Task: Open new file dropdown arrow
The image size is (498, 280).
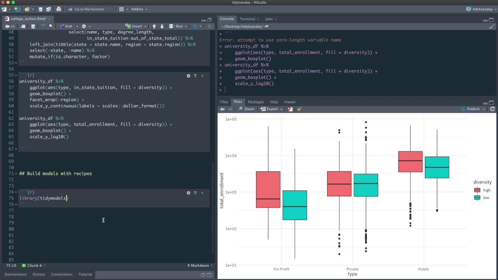Action: (9, 9)
